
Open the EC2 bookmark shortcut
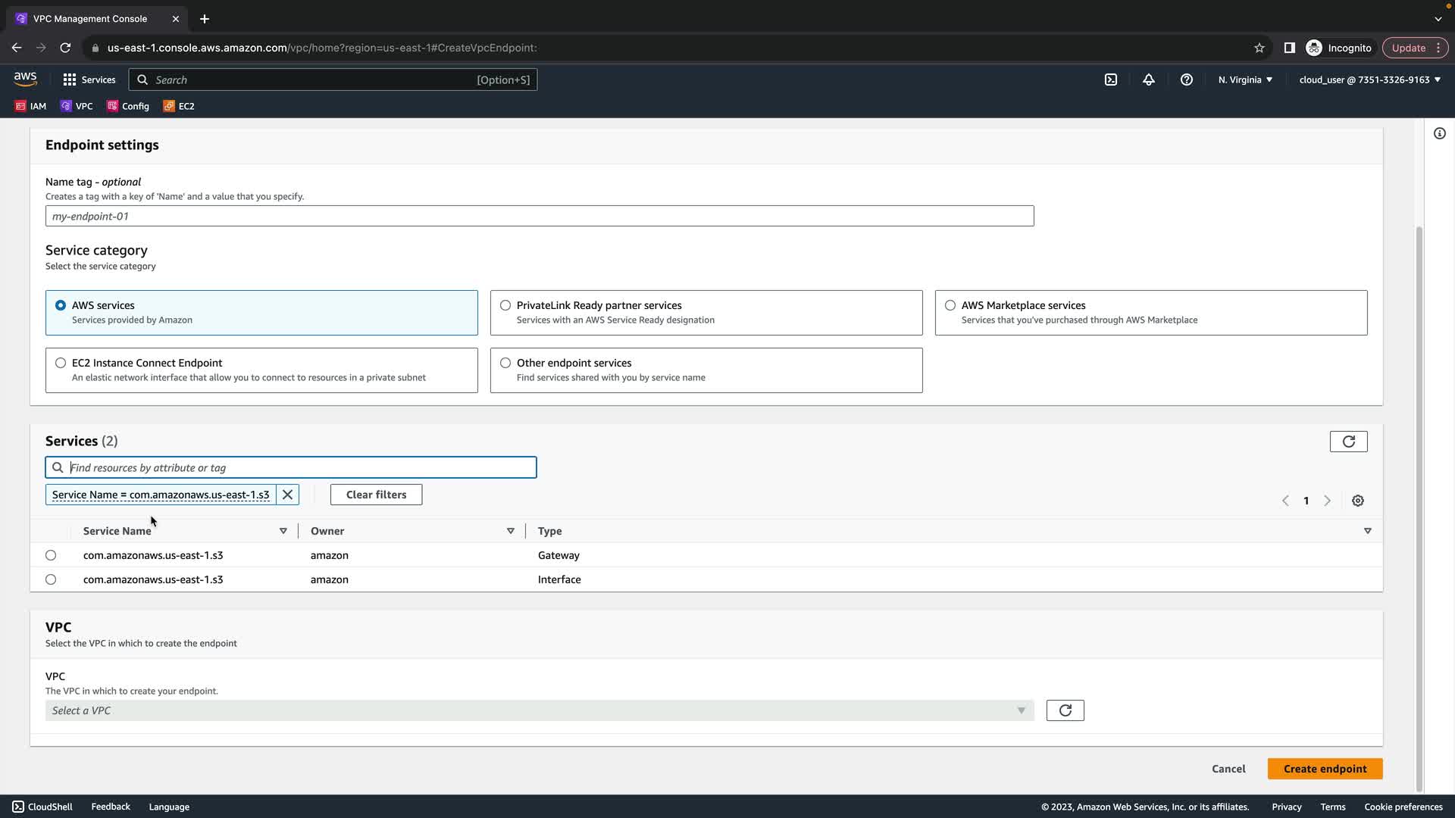(179, 106)
